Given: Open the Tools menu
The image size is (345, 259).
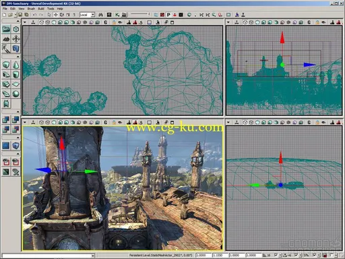Looking at the screenshot, I should click(51, 9).
